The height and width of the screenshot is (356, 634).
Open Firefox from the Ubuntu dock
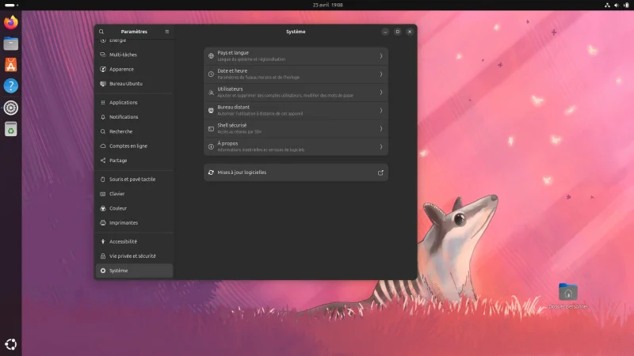click(x=11, y=22)
